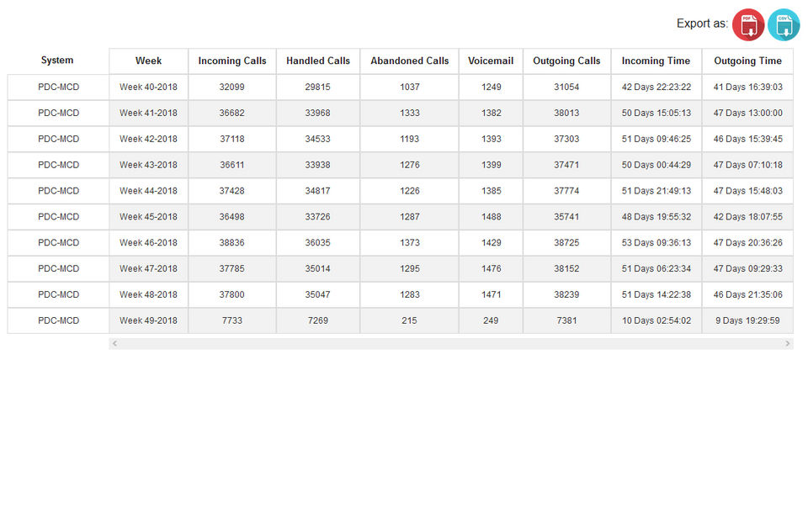The height and width of the screenshot is (529, 808).
Task: Click abandoned calls value 1333
Action: tap(410, 114)
